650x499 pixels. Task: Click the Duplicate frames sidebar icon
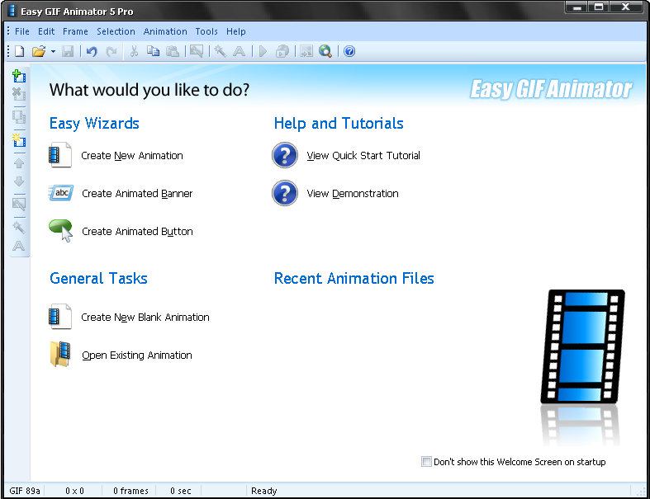pyautogui.click(x=19, y=117)
